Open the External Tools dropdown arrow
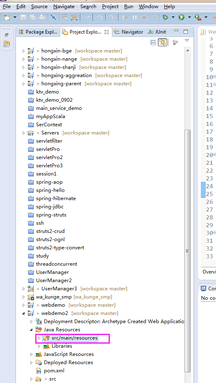 point(206,17)
